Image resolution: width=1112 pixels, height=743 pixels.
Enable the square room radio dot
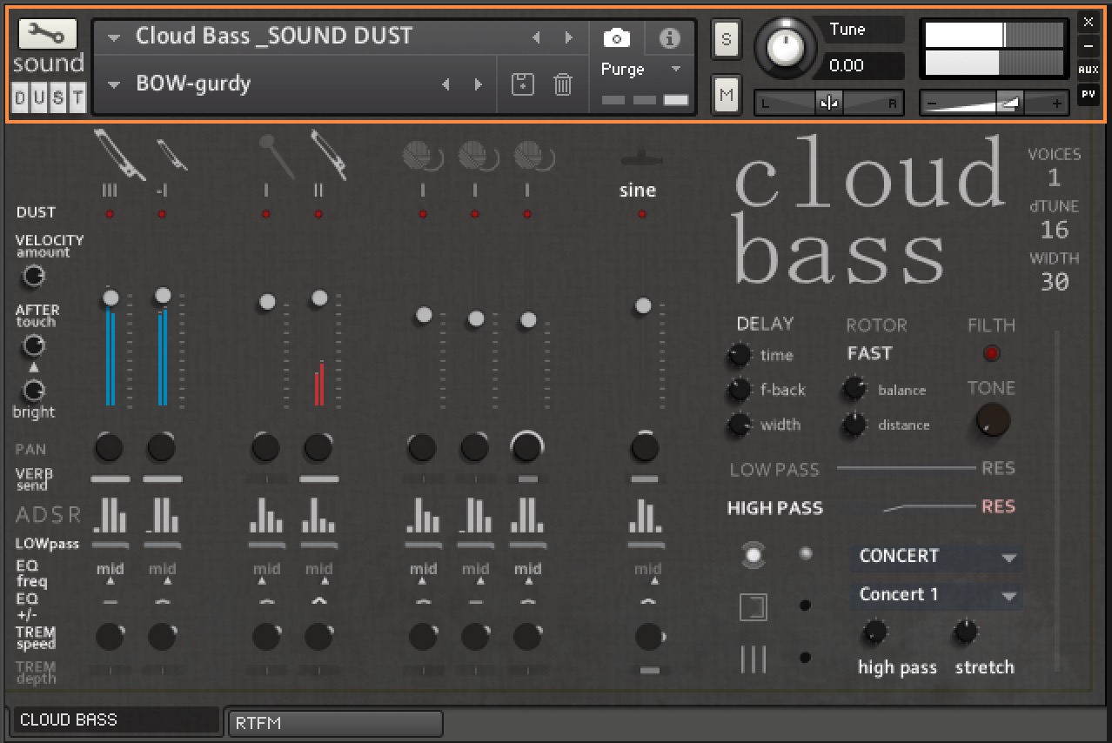click(x=805, y=606)
